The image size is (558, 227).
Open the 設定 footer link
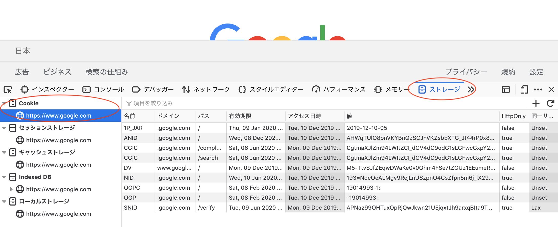pos(536,72)
